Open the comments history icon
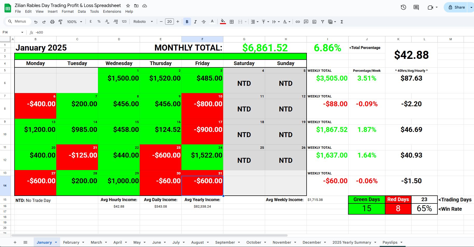 click(416, 7)
